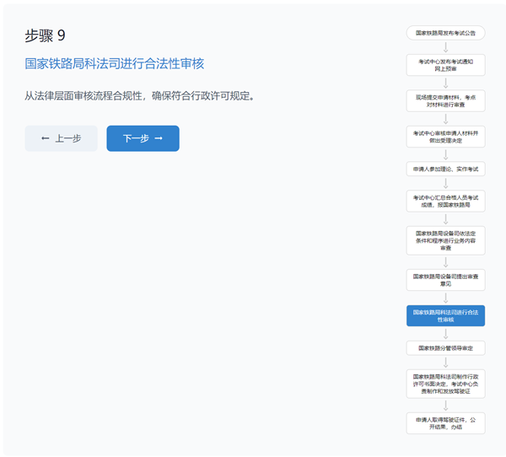Select 现场提交申请材料 flowchart node
This screenshot has width=506, height=457.
click(445, 100)
